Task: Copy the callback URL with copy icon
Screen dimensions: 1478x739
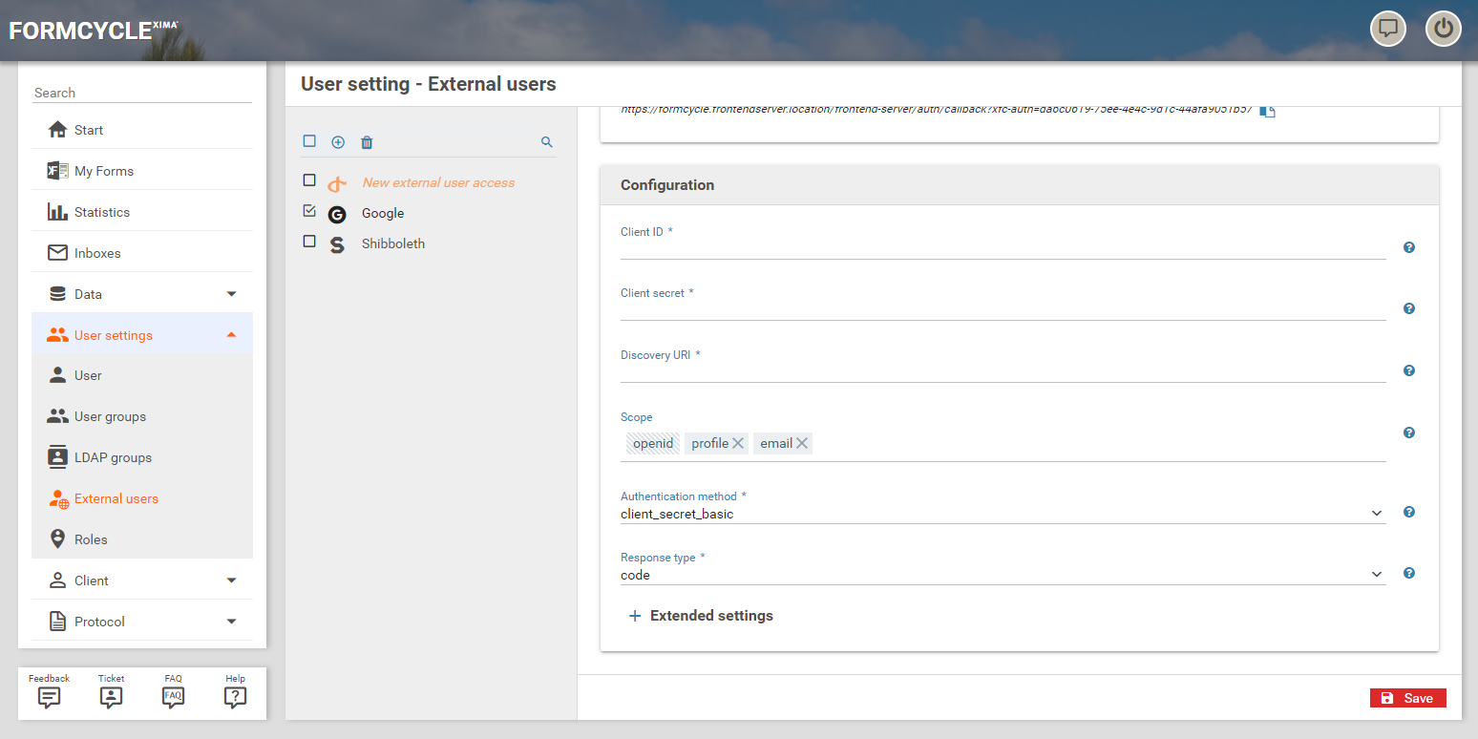Action: pyautogui.click(x=1267, y=111)
